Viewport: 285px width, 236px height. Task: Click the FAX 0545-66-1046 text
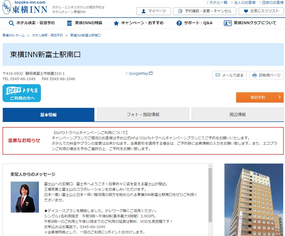pyautogui.click(x=59, y=79)
